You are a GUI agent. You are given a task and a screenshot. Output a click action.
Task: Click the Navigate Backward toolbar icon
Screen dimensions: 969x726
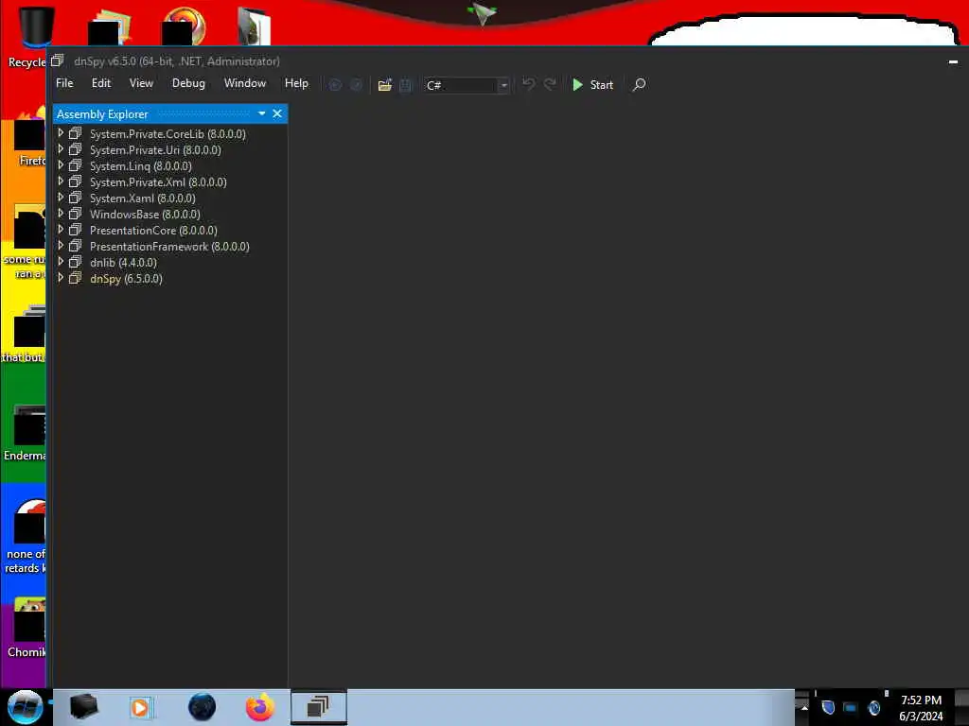pyautogui.click(x=335, y=84)
